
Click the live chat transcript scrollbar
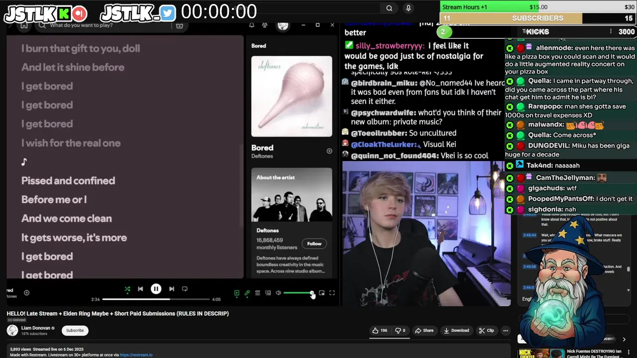(x=628, y=269)
